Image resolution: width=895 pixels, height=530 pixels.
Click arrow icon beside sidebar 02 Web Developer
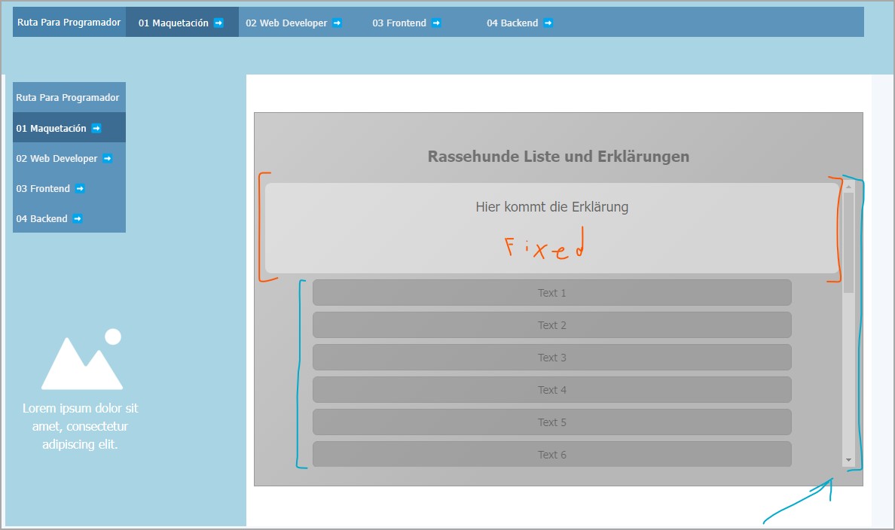pyautogui.click(x=108, y=159)
